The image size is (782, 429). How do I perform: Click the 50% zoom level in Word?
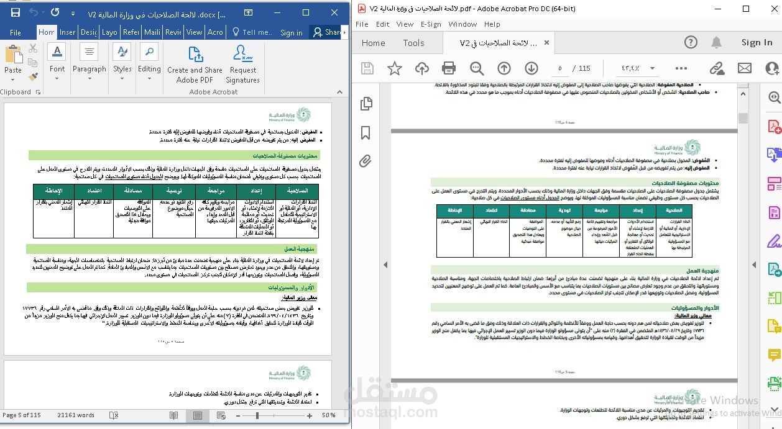[329, 415]
